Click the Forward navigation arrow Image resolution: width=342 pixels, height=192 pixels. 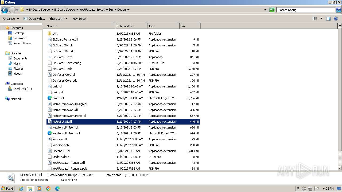(12, 10)
